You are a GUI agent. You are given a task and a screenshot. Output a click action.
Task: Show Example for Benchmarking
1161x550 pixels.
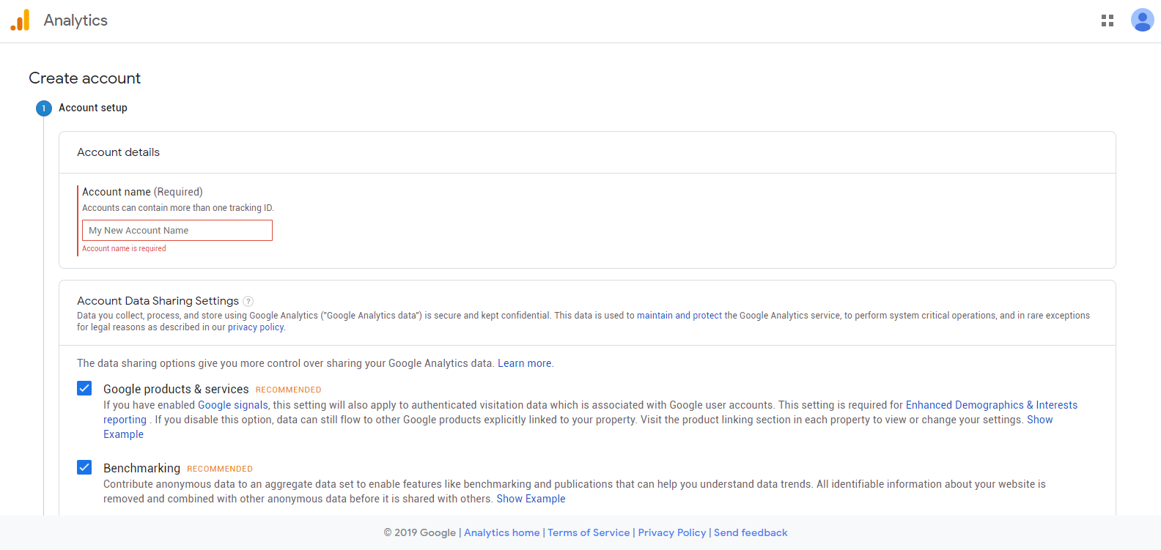[x=531, y=499]
